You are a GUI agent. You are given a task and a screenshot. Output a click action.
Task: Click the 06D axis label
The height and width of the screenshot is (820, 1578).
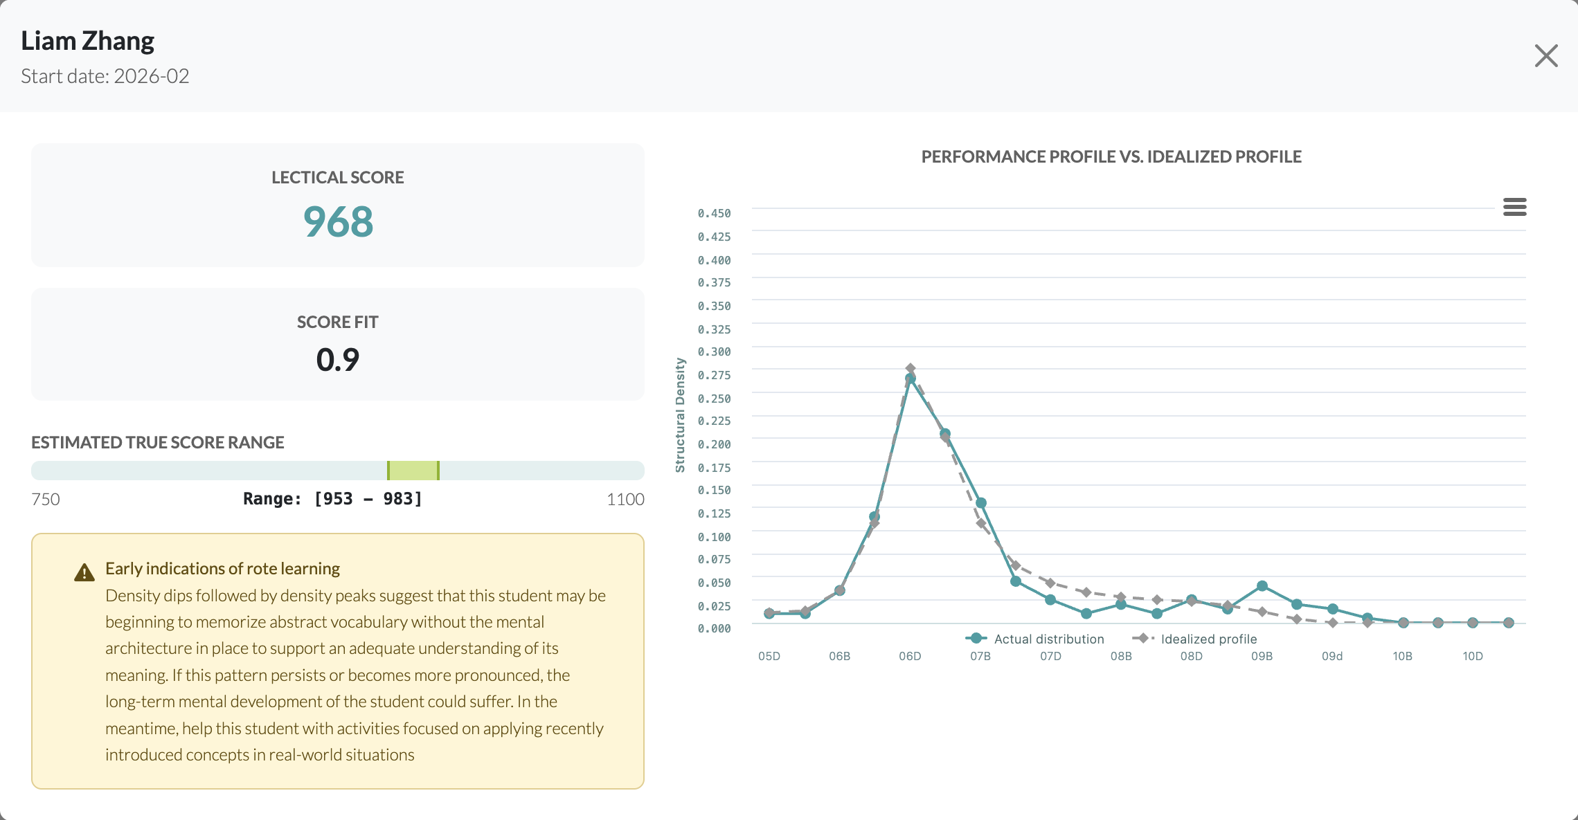(x=910, y=656)
